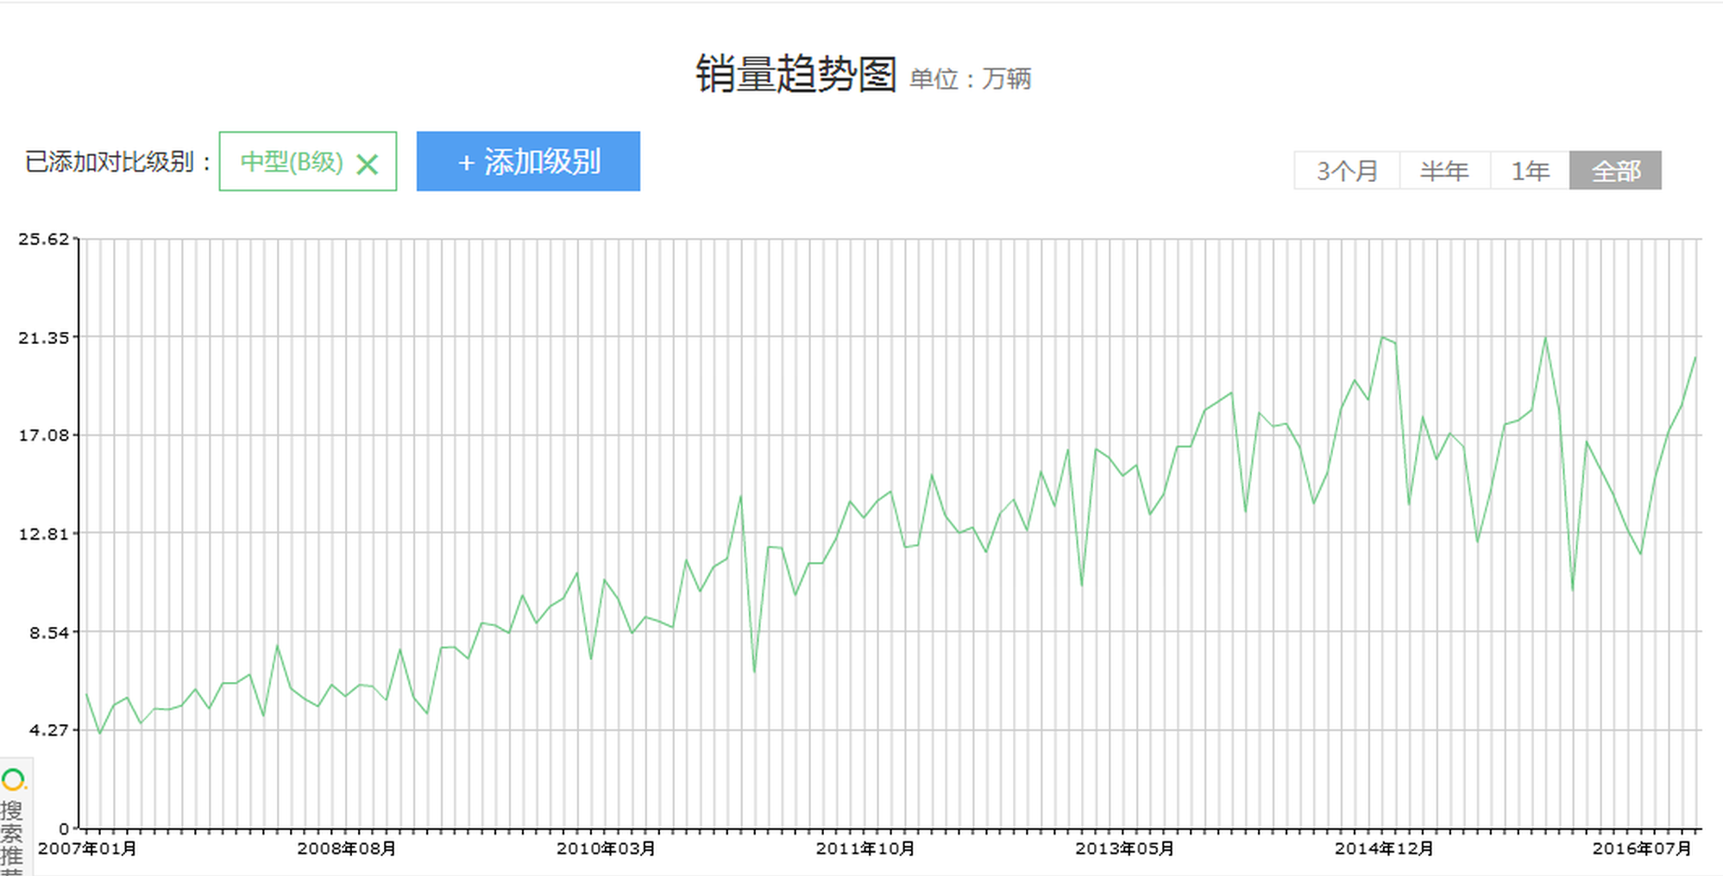This screenshot has width=1723, height=876.
Task: Click the 添加级别 button
Action: tap(528, 161)
